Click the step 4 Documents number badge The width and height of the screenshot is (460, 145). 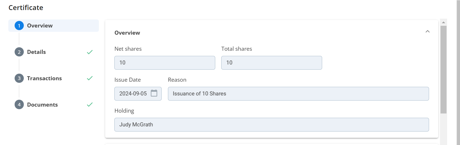pyautogui.click(x=19, y=105)
